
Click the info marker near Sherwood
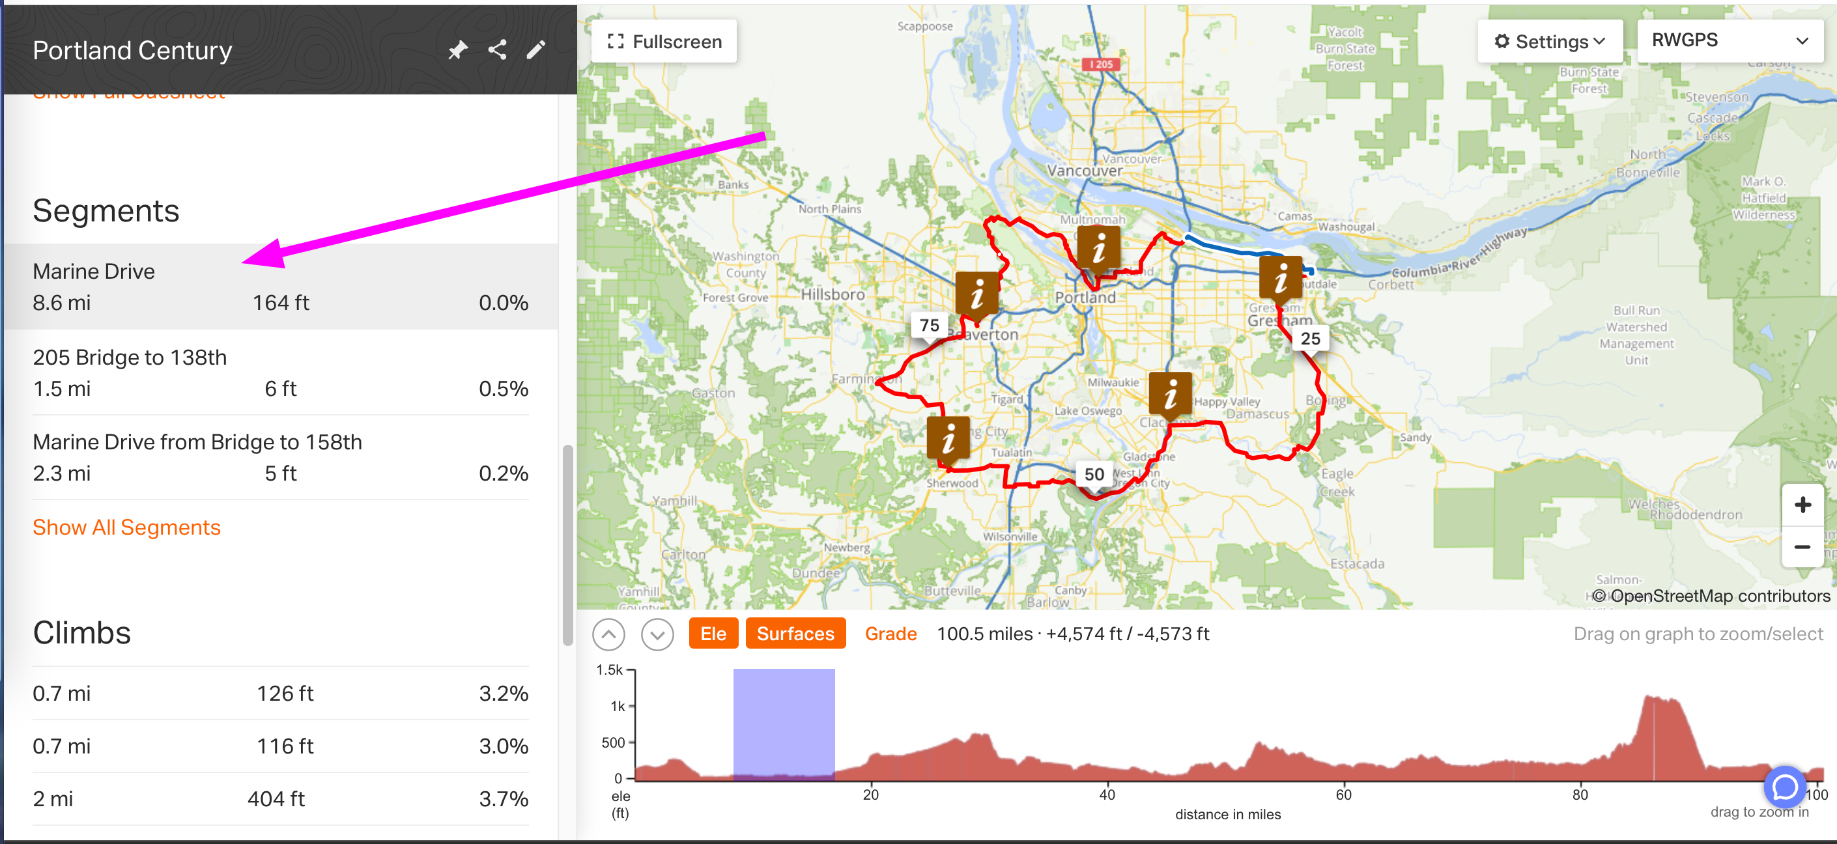coord(948,438)
